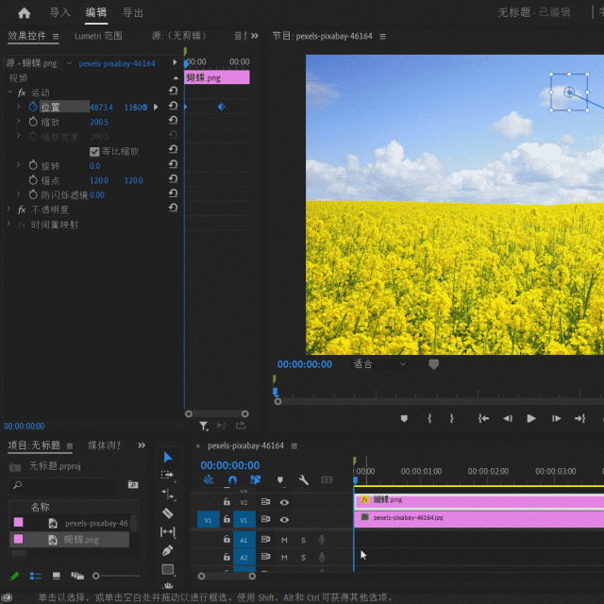
Task: Click the Home icon in top bar
Action: [24, 13]
